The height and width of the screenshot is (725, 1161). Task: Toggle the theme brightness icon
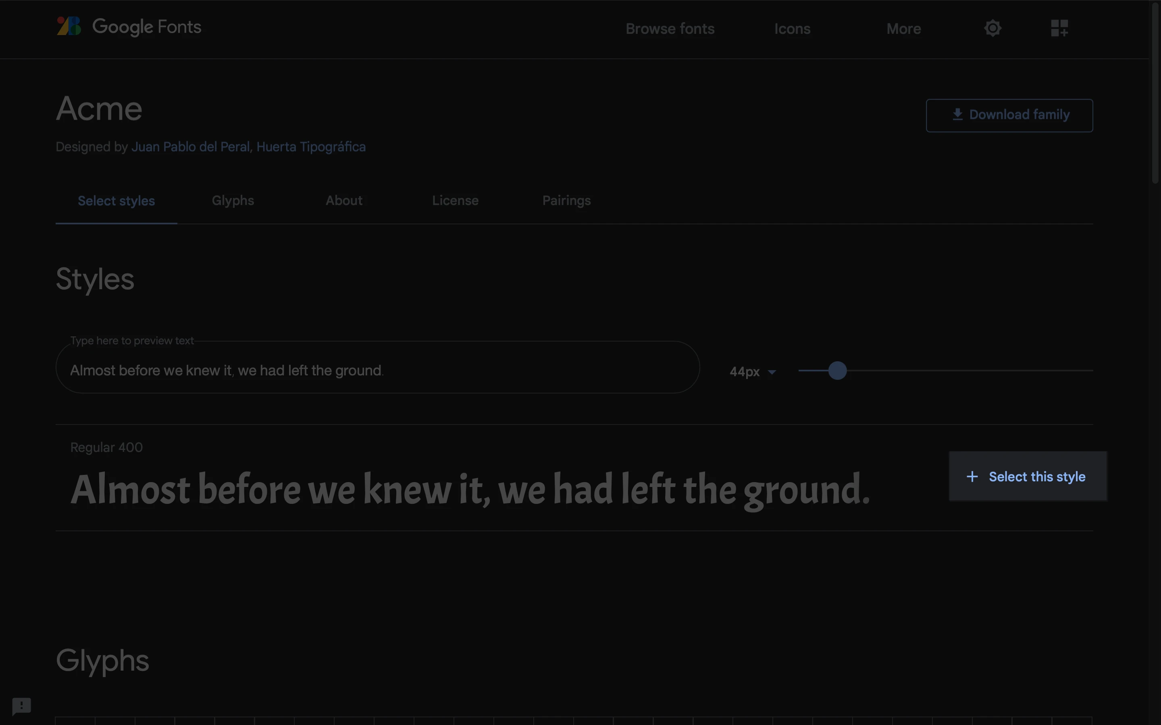click(x=992, y=28)
